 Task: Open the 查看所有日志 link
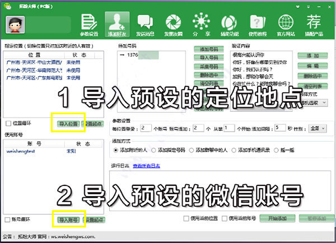(146, 166)
